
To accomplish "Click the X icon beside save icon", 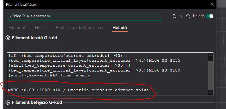I will point(181,16).
